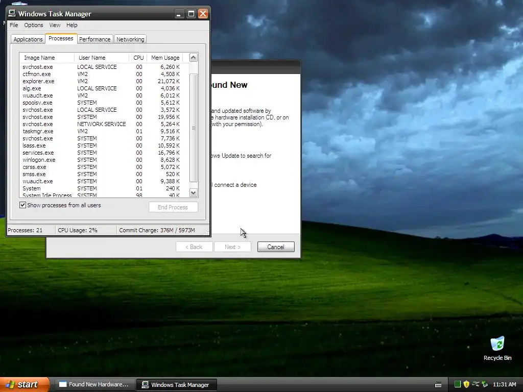Click the Back button in hardware wizard
The width and height of the screenshot is (523, 392).
click(x=194, y=247)
